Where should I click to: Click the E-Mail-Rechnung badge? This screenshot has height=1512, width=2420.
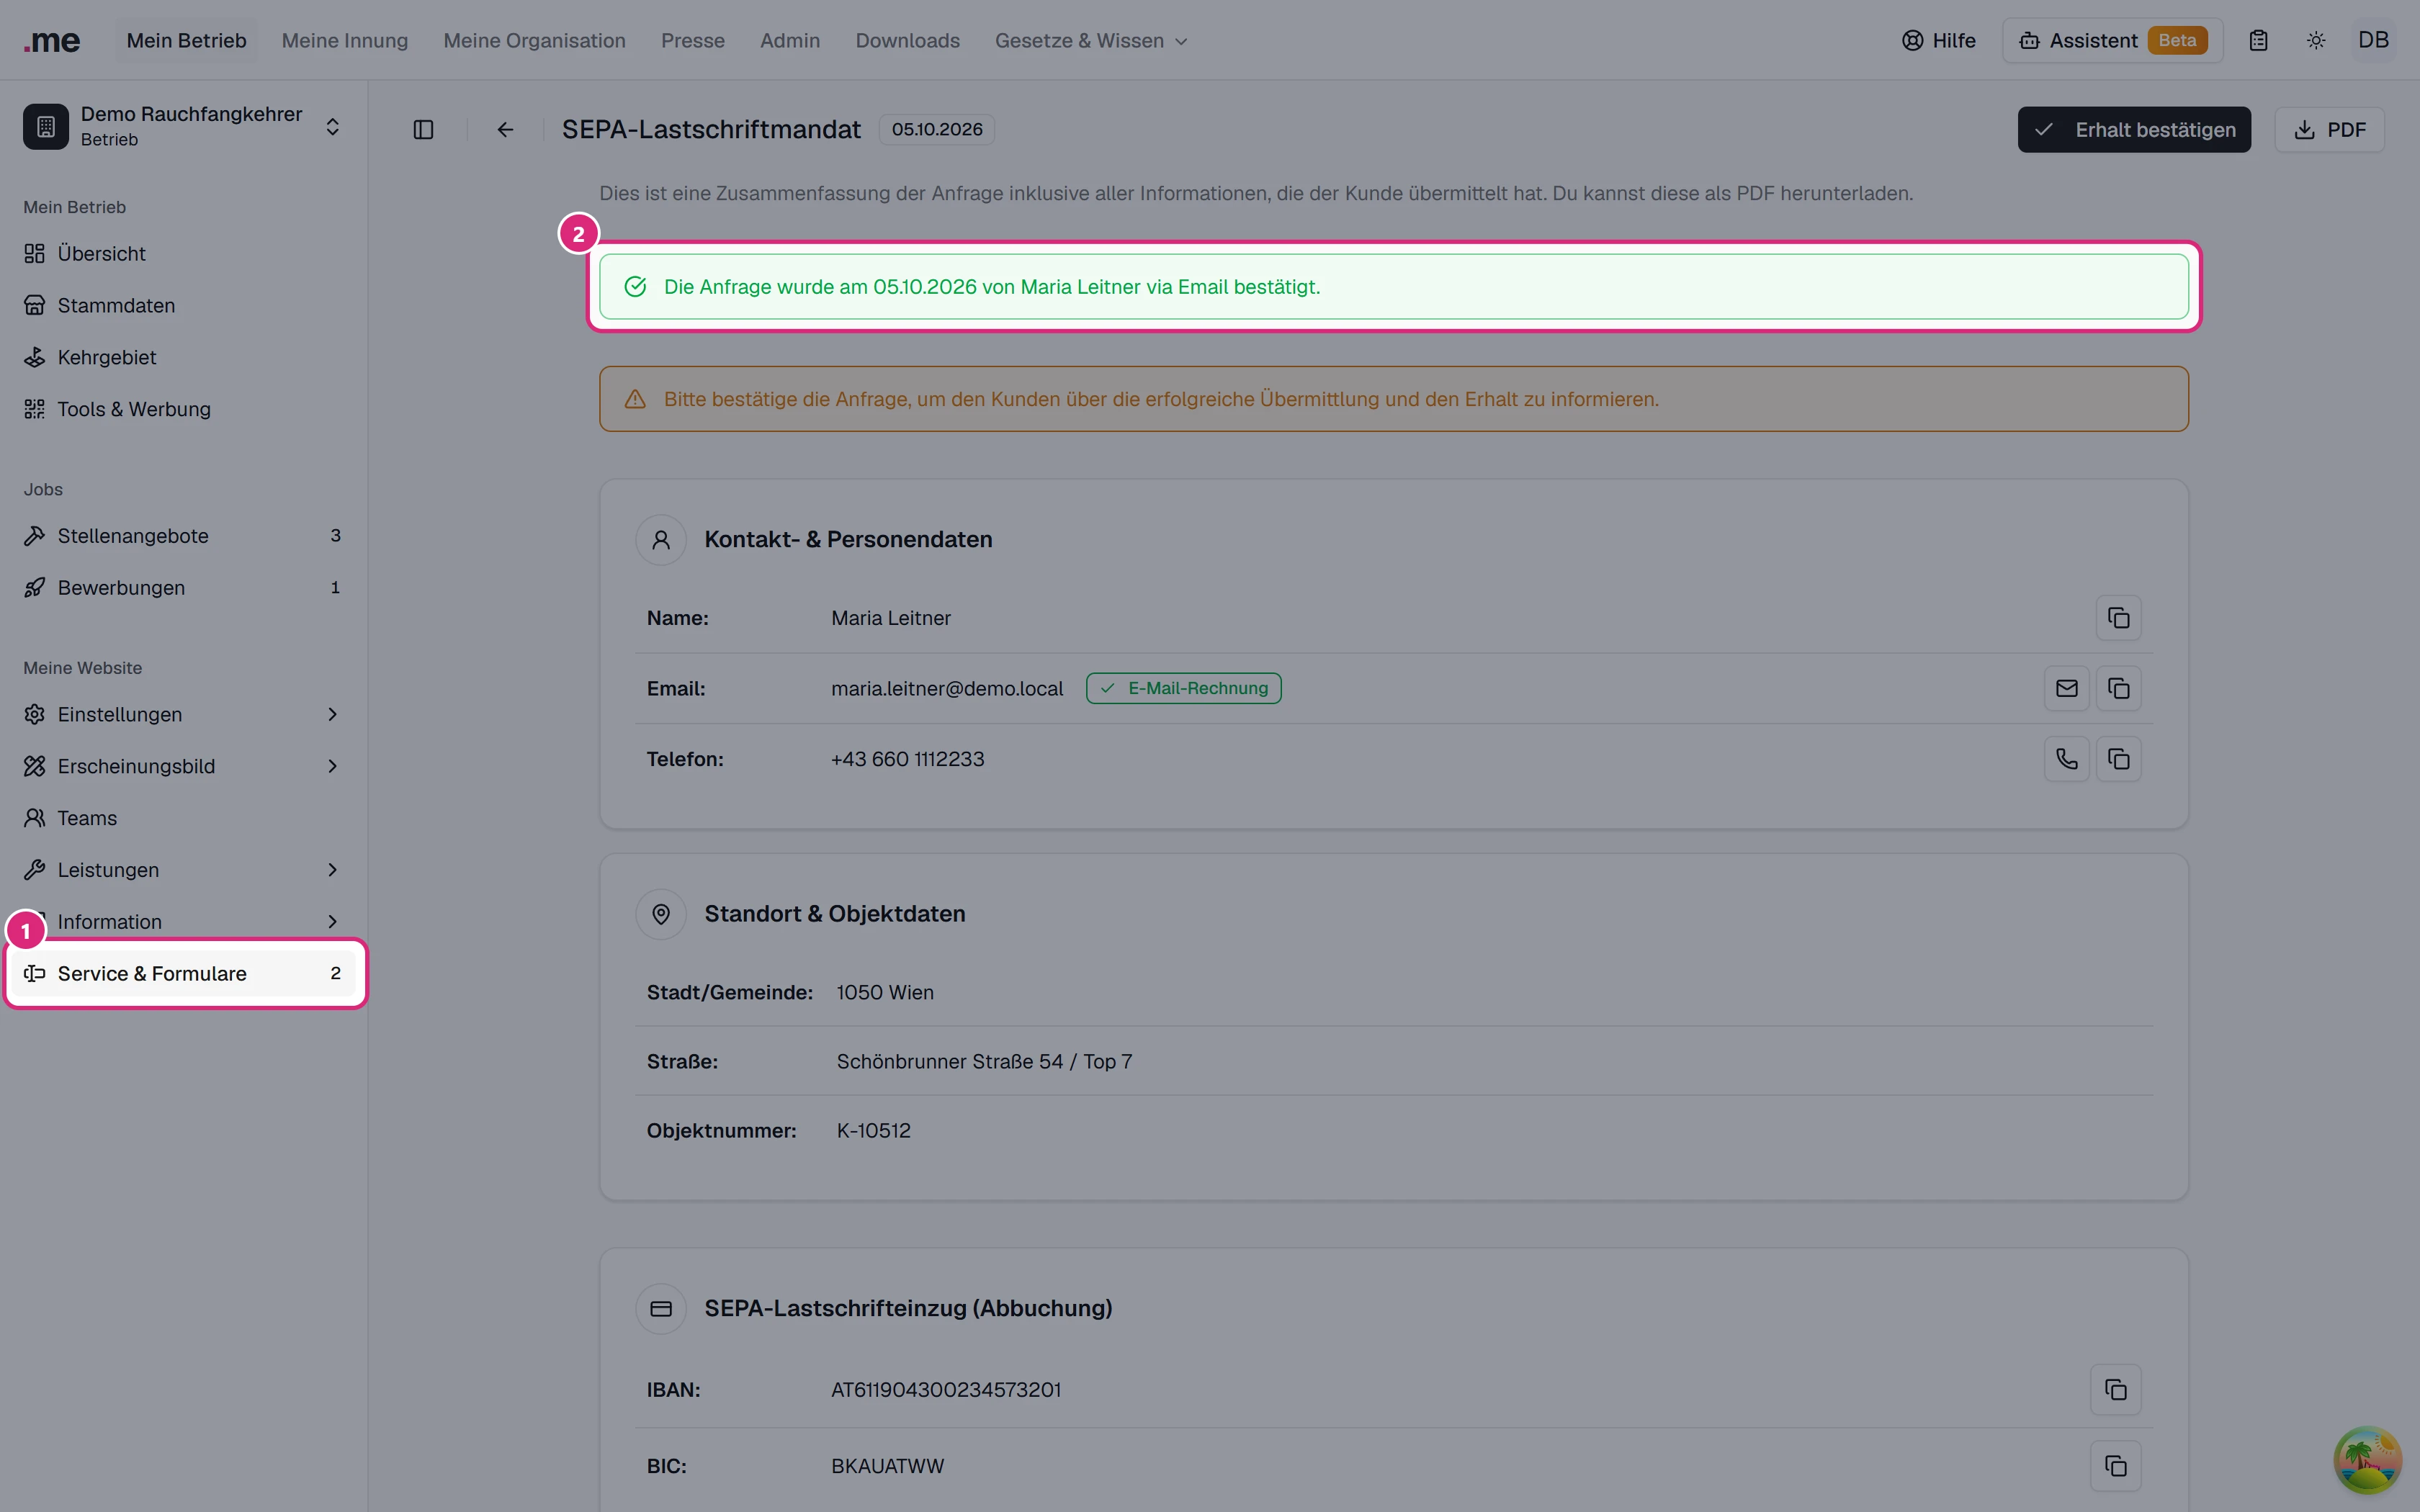click(1183, 688)
